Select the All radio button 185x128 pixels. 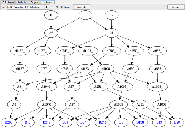[53, 7]
